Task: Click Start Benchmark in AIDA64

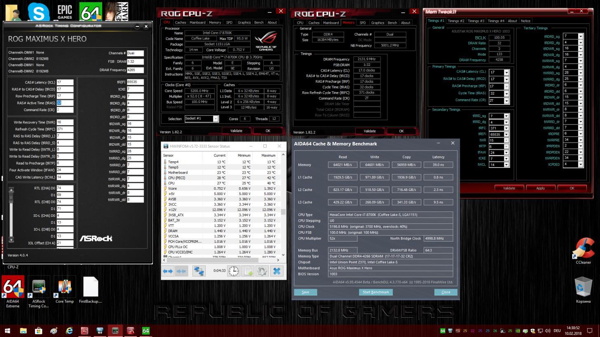Action: (375, 292)
